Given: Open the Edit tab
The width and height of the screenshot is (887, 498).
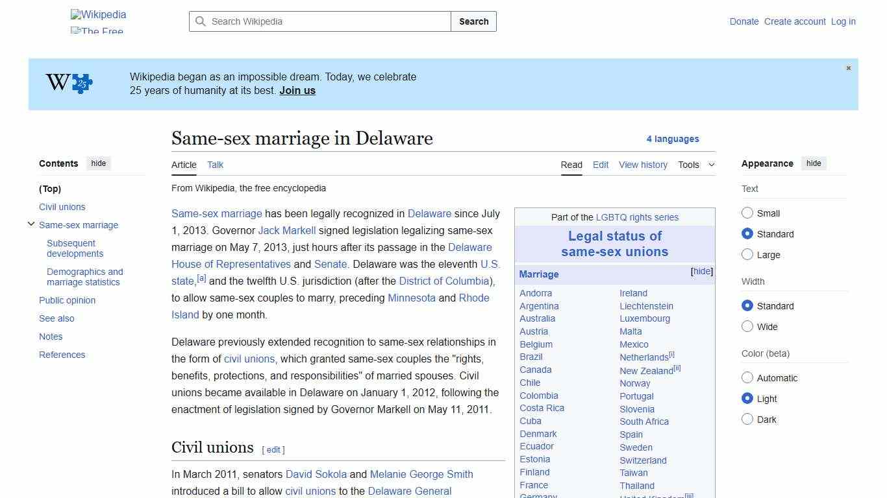Looking at the screenshot, I should click(x=600, y=165).
